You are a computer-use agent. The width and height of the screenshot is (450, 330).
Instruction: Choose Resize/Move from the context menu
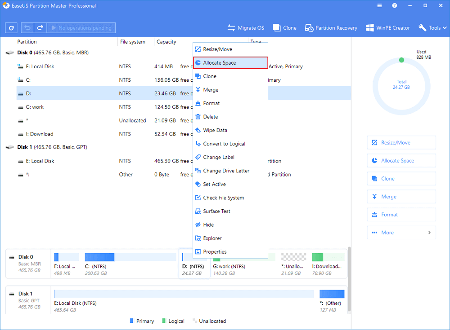tap(230, 49)
